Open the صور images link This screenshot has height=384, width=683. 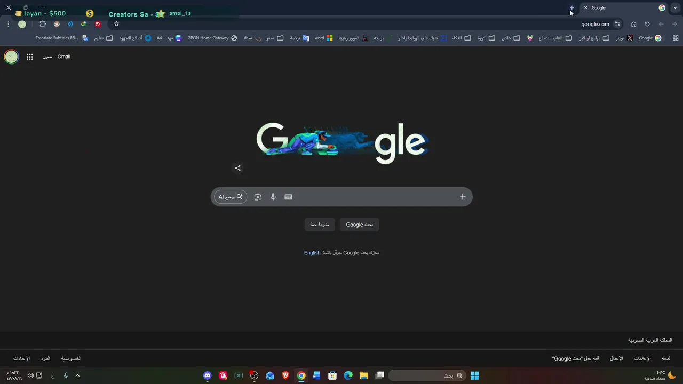tap(47, 57)
